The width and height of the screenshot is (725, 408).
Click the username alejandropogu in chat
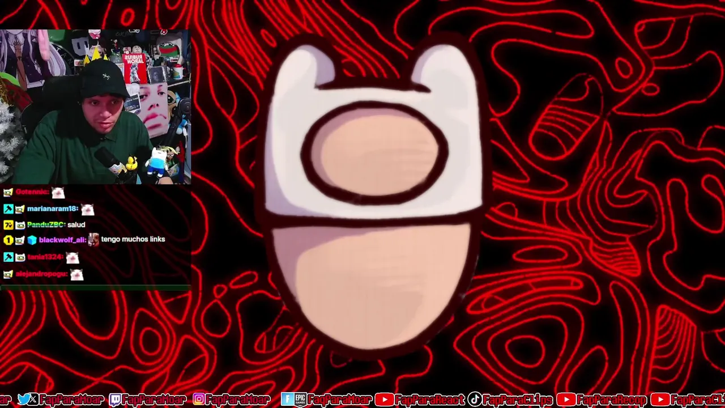41,274
